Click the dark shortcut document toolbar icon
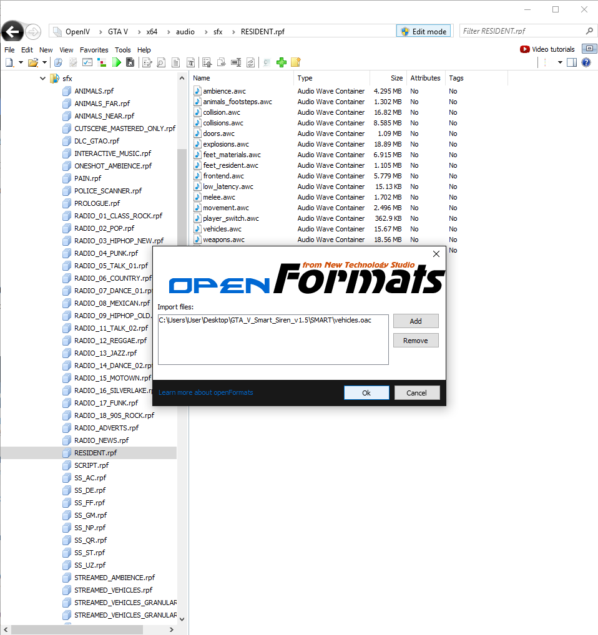598x635 pixels. [x=130, y=62]
